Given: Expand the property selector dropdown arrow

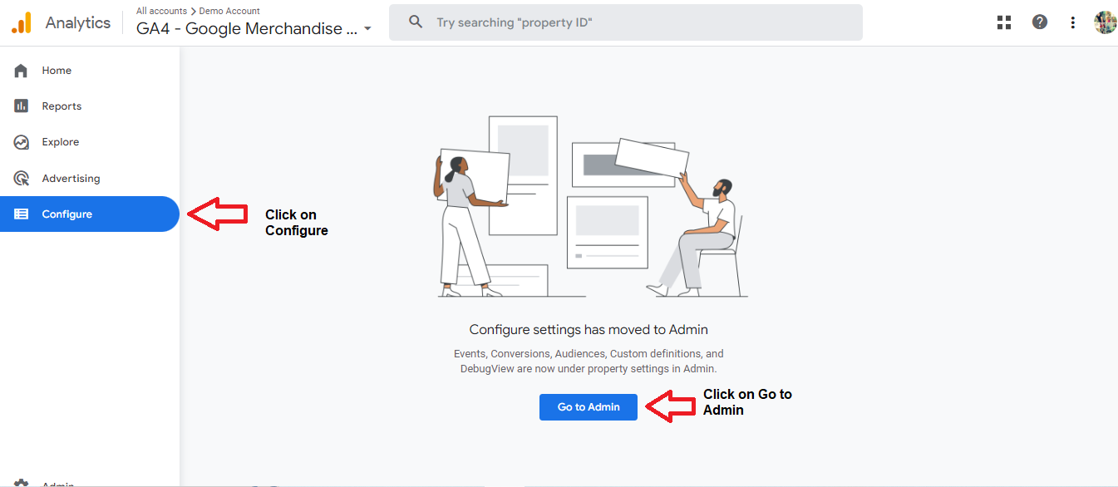Looking at the screenshot, I should point(367,29).
